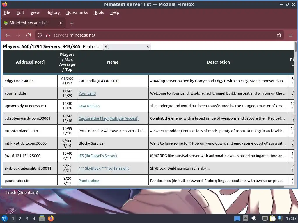Click the blue show desktop icon
Image resolution: width=298 pixels, height=223 pixels.
pos(237,219)
